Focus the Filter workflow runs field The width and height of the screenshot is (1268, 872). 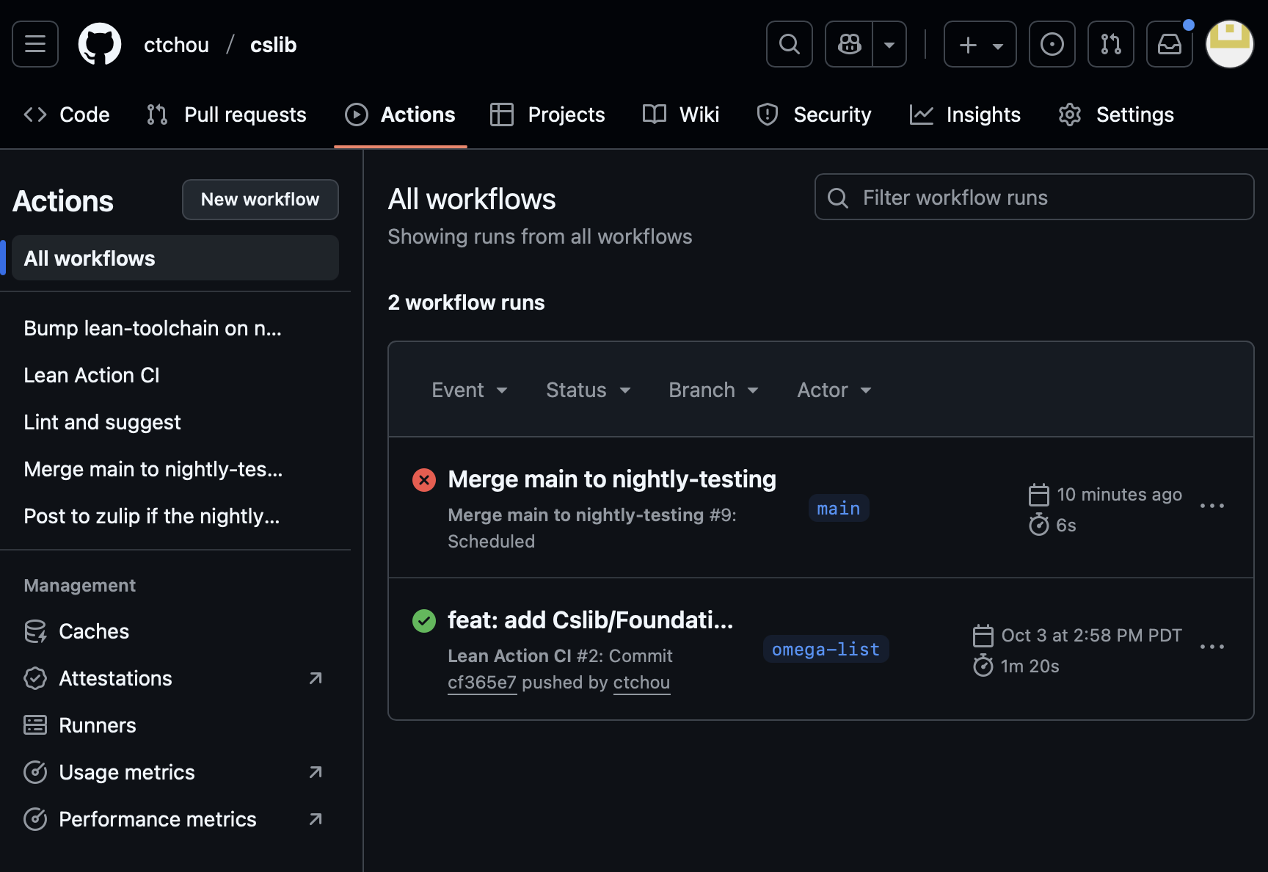[x=1033, y=197]
